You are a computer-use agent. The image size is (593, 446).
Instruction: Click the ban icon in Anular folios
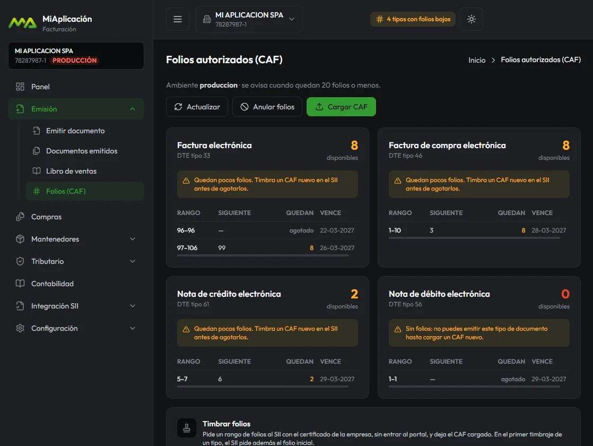click(x=245, y=107)
